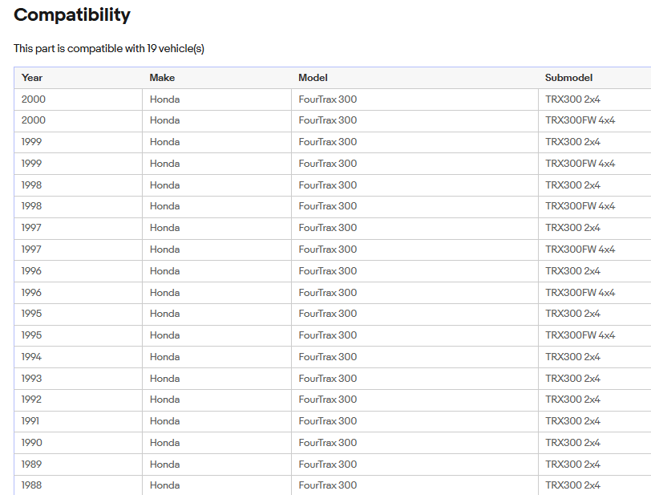
Task: Click TRX300FW 4x4 submodel in 1996 row
Action: tap(580, 293)
